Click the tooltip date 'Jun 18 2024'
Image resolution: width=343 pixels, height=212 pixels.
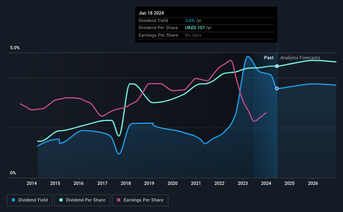(x=151, y=13)
